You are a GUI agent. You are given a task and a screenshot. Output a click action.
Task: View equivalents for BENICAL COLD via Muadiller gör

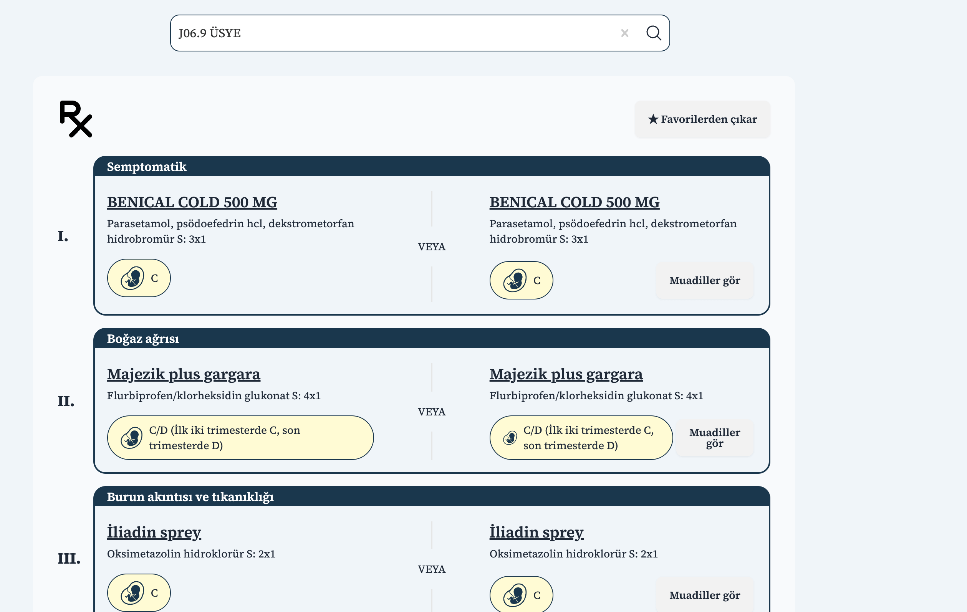pyautogui.click(x=704, y=280)
